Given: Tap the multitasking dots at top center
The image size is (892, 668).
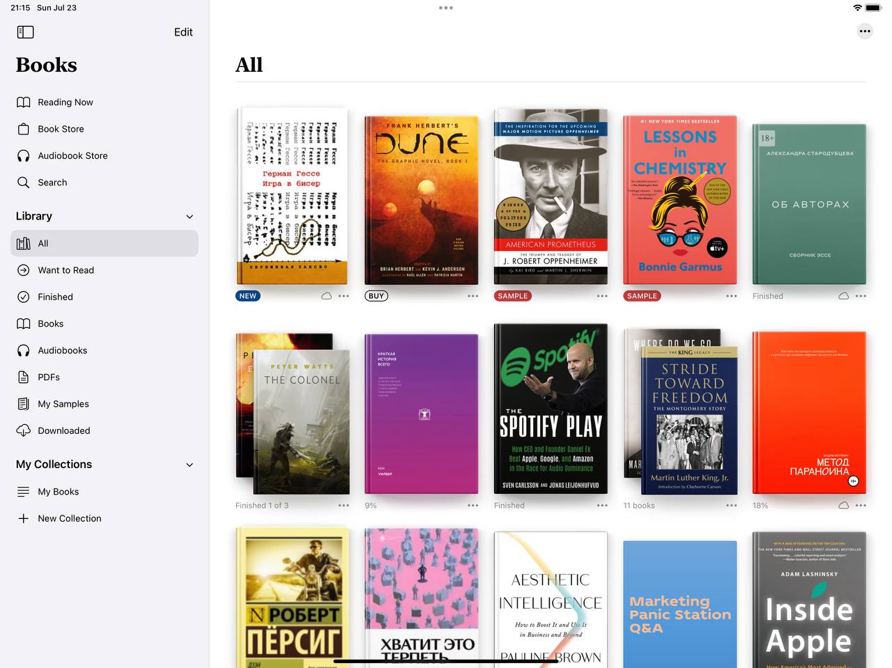Looking at the screenshot, I should (446, 8).
